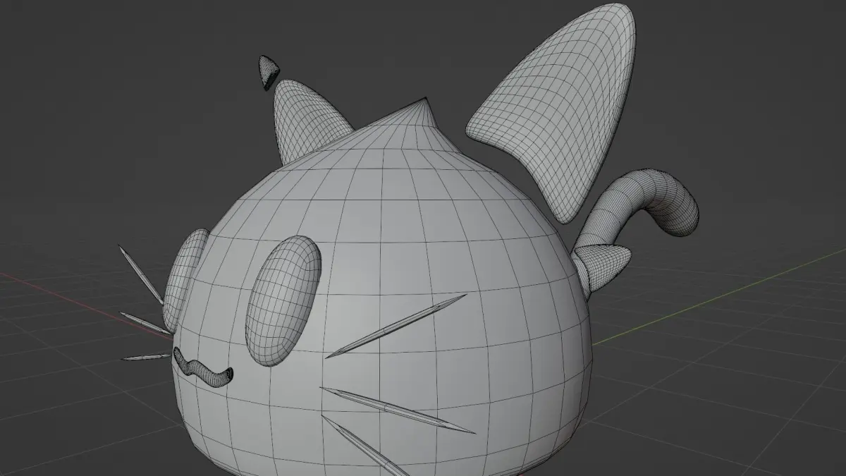The image size is (846, 476).
Task: Select the larger front-facing oval eye
Action: tap(283, 300)
